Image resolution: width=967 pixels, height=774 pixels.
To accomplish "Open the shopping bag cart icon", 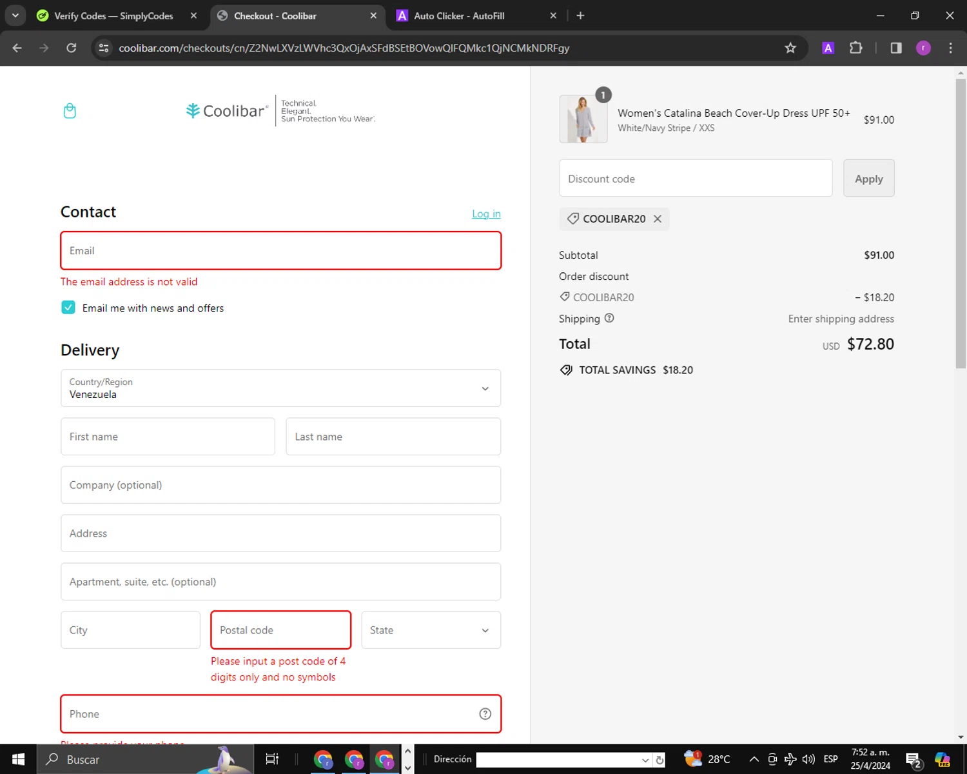I will point(70,111).
